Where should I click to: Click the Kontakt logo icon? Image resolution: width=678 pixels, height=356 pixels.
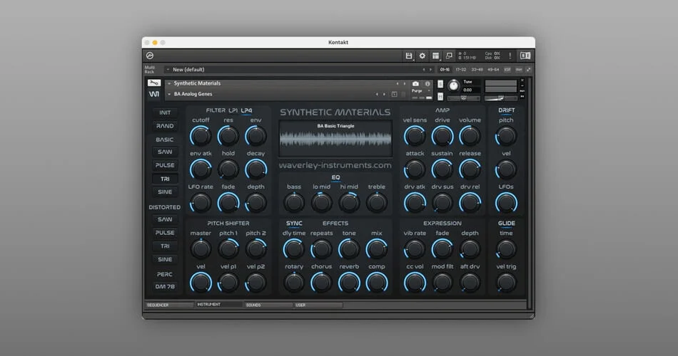click(150, 56)
